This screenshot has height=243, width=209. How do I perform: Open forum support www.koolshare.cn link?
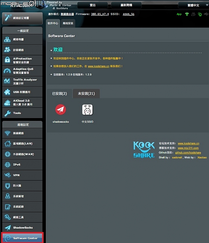tap(188, 143)
